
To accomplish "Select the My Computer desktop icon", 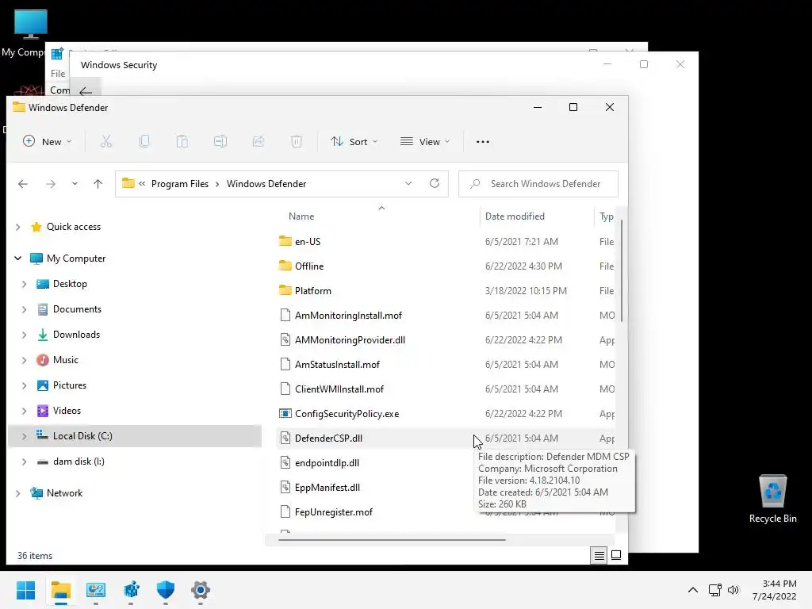I will coord(30,33).
